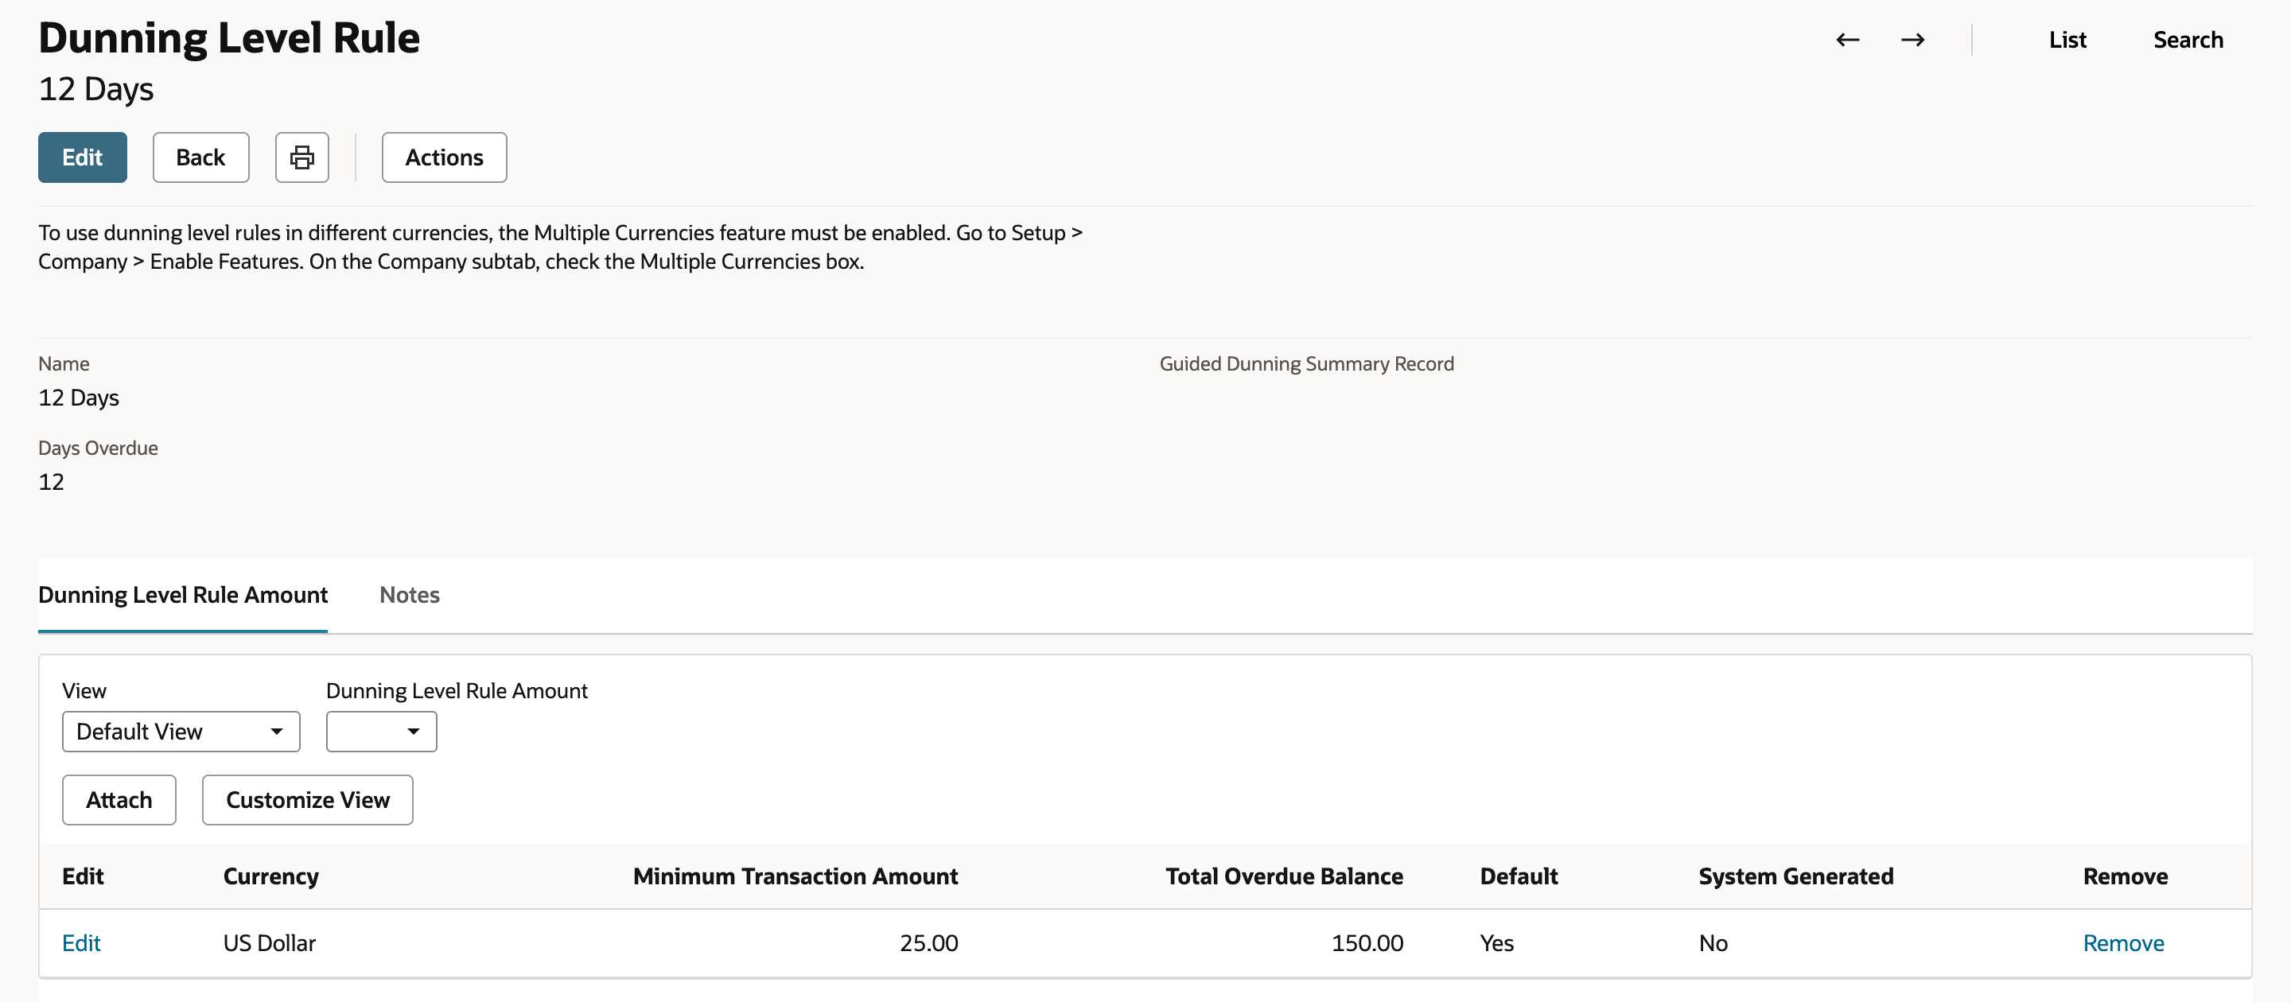2291x1002 pixels.
Task: Click Remove link in US Dollar row
Action: coord(2123,942)
